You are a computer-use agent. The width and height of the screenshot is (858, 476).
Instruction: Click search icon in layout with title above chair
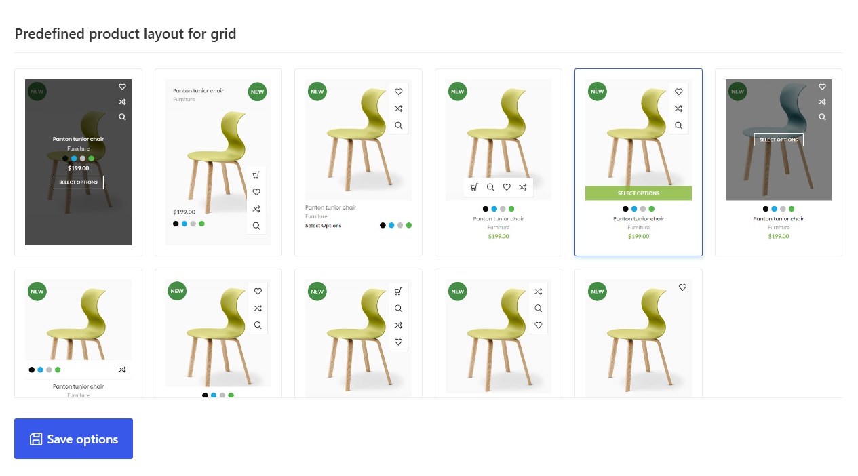[256, 226]
